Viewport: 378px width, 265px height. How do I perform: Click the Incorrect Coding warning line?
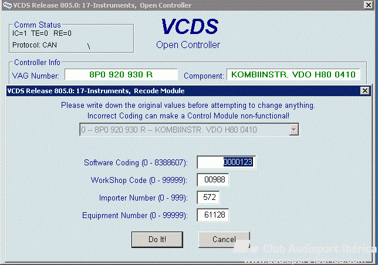point(188,116)
